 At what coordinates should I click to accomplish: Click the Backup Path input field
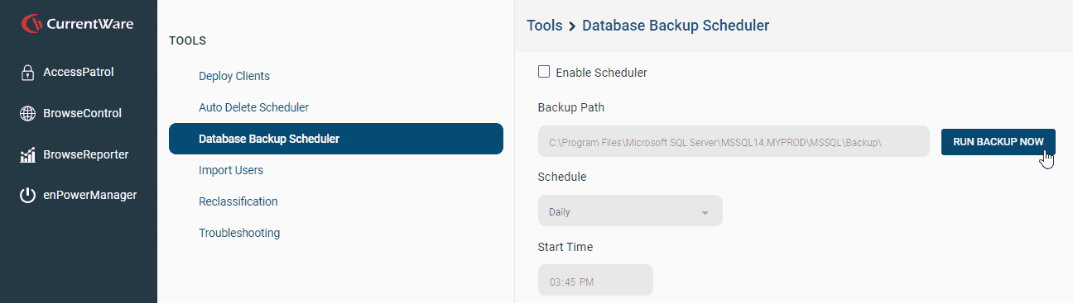tap(734, 141)
